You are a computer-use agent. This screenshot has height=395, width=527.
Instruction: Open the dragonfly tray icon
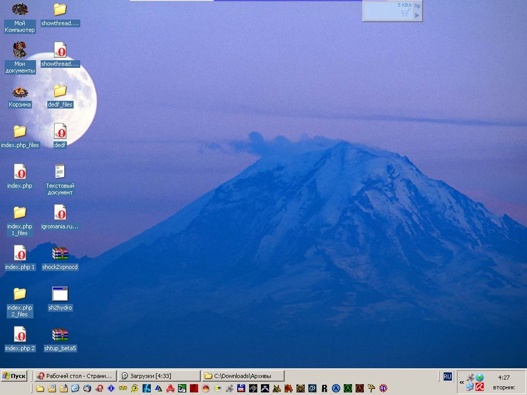(x=470, y=377)
